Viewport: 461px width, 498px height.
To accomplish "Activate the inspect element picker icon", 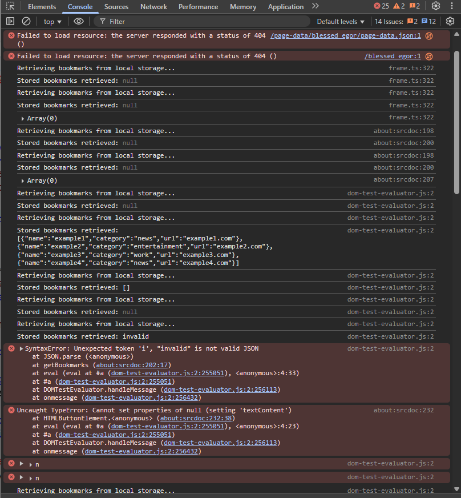I will tap(10, 6).
